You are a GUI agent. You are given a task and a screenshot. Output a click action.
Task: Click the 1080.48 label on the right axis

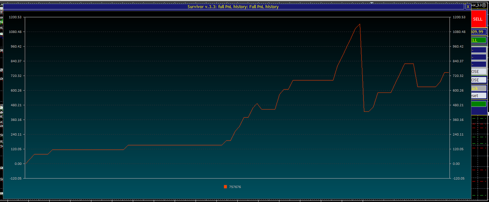(x=459, y=32)
